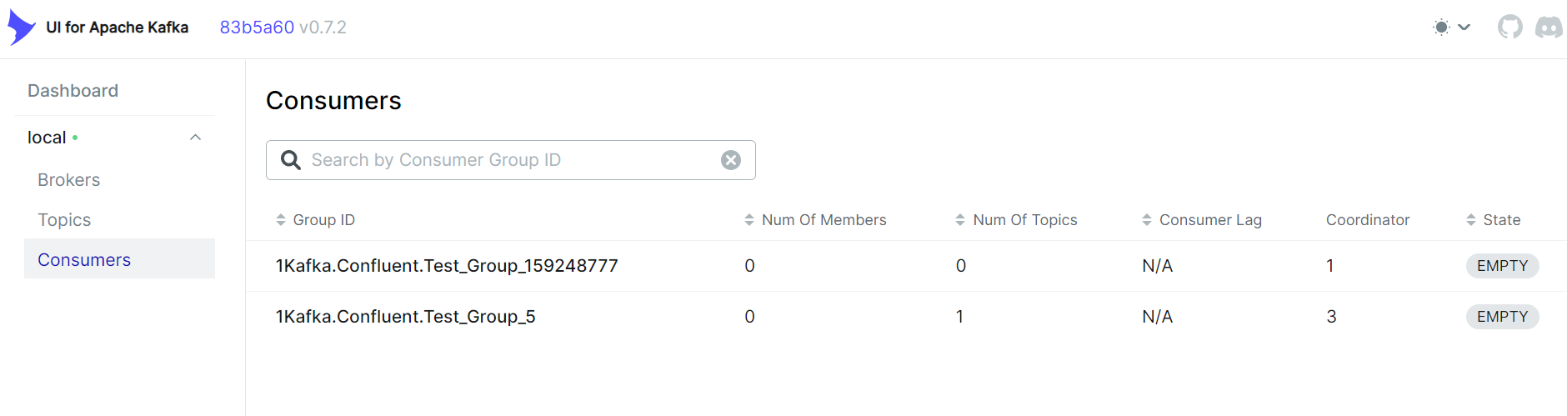Clear the search field with the X icon
This screenshot has height=416, width=1567.
(731, 160)
